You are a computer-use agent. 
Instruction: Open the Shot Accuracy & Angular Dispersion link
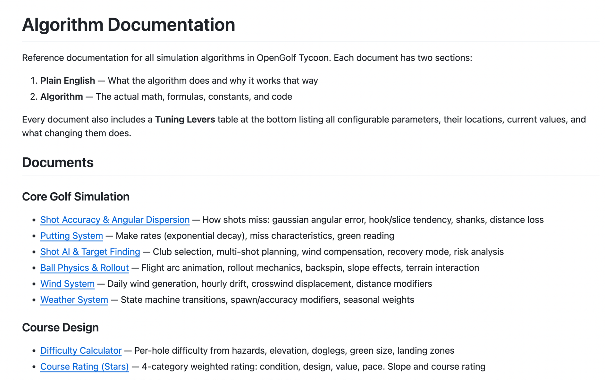115,220
